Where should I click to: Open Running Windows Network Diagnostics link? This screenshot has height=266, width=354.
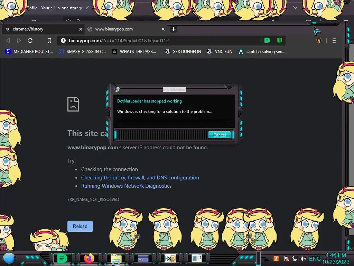pos(126,186)
